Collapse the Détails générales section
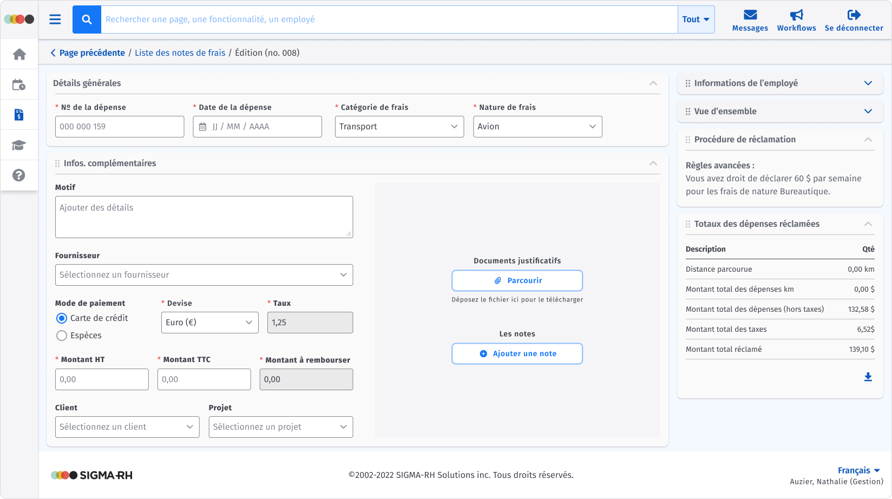This screenshot has height=499, width=892. pyautogui.click(x=653, y=84)
